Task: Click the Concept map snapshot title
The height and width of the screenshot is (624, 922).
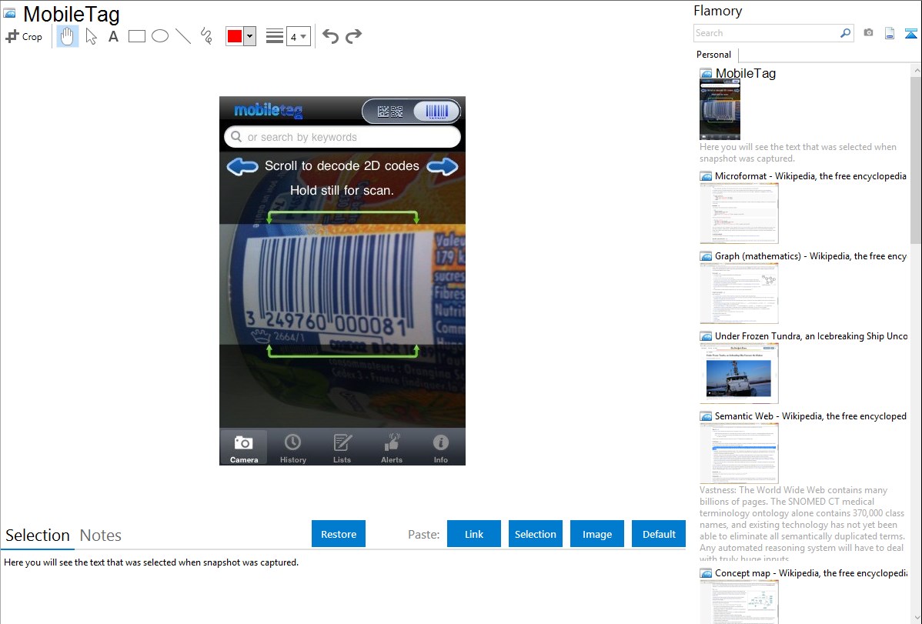Action: [811, 572]
